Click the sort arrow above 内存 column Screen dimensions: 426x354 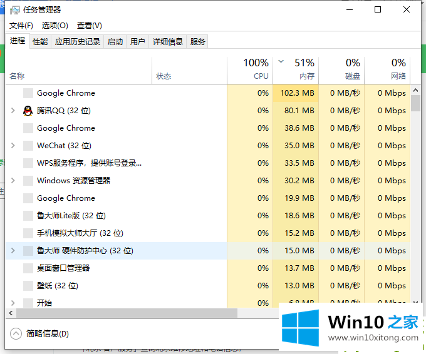pos(281,61)
